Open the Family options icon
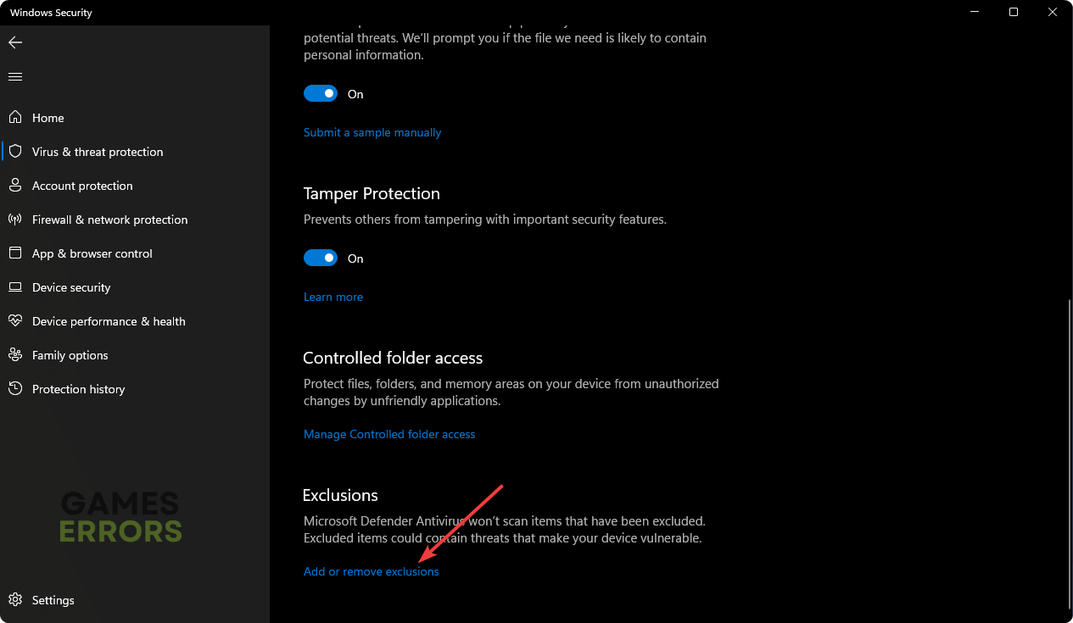This screenshot has width=1073, height=623. point(15,355)
